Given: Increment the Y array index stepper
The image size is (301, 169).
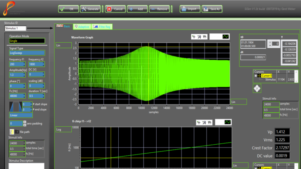Looking at the screenshot, I should pos(270,42).
